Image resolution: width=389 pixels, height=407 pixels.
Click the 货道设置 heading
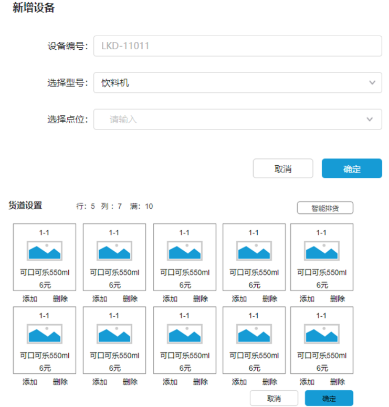(x=25, y=205)
